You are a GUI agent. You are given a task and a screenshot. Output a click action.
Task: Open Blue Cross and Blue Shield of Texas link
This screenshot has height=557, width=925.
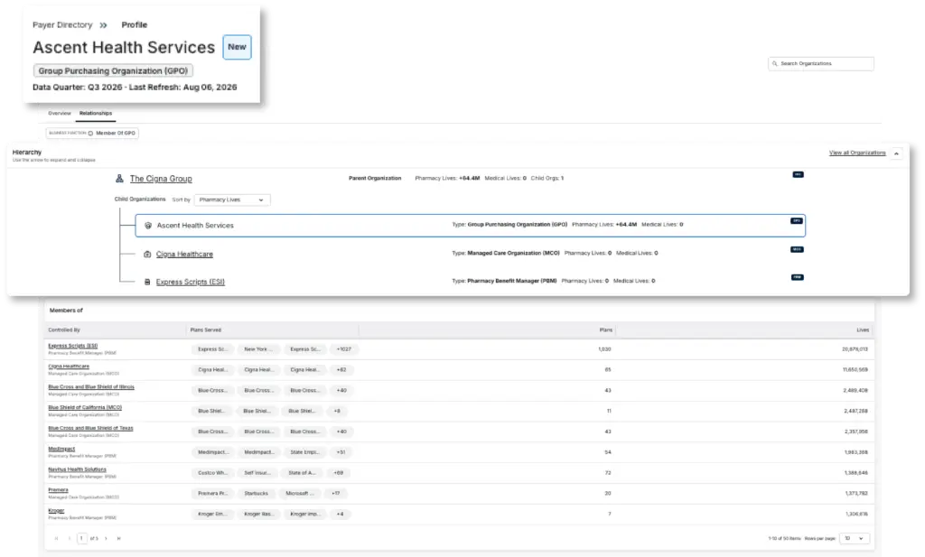pyautogui.click(x=90, y=428)
